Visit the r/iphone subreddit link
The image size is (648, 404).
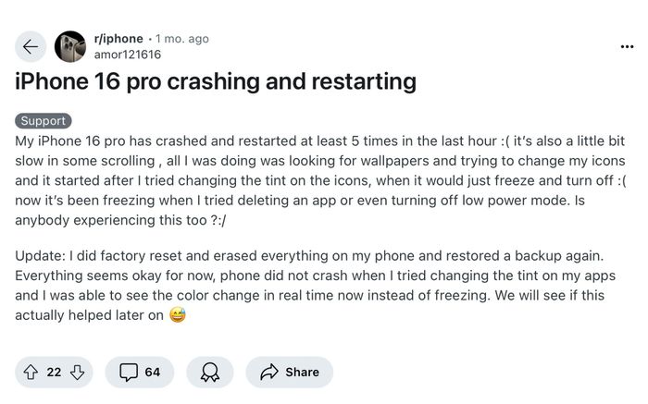118,39
